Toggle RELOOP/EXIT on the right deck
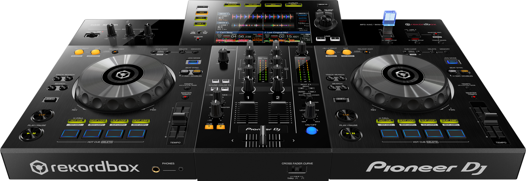 pos(367,52)
